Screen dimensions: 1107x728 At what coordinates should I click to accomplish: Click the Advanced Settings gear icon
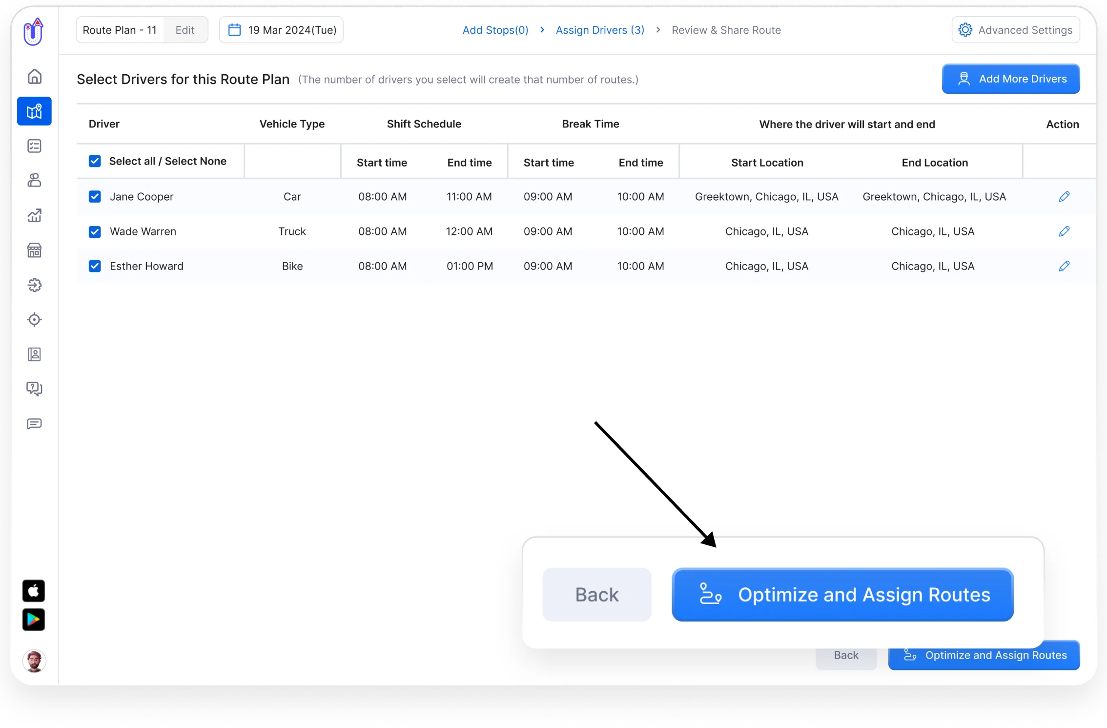coord(965,30)
